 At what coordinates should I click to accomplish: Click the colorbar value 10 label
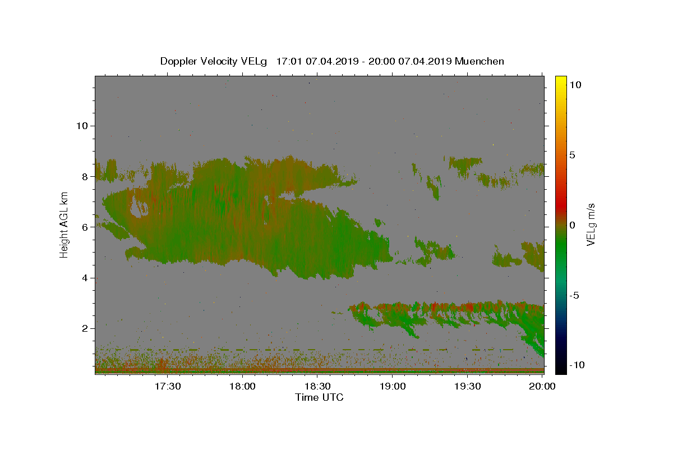576,85
